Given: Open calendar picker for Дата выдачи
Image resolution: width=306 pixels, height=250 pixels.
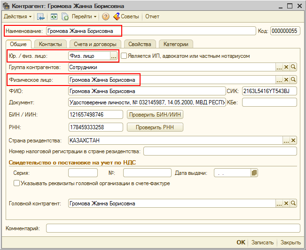Looking at the screenshot, I should (x=254, y=173).
